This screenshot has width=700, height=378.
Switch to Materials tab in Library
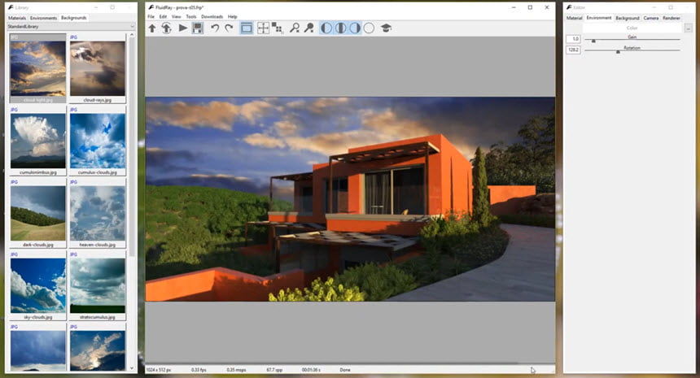tap(17, 18)
